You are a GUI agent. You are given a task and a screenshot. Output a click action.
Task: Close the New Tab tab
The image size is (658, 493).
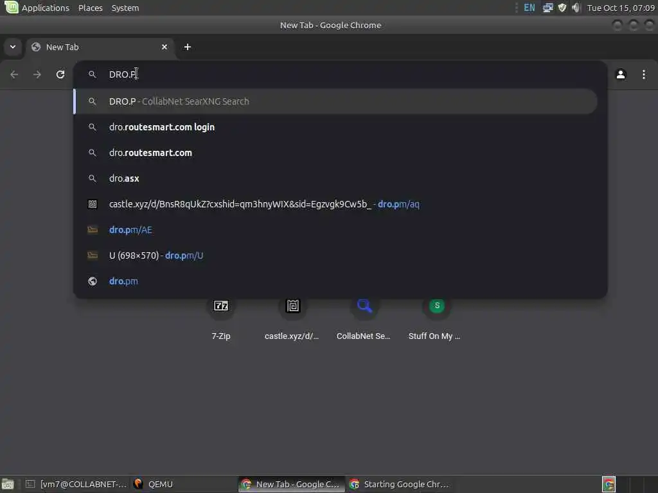[x=164, y=47]
